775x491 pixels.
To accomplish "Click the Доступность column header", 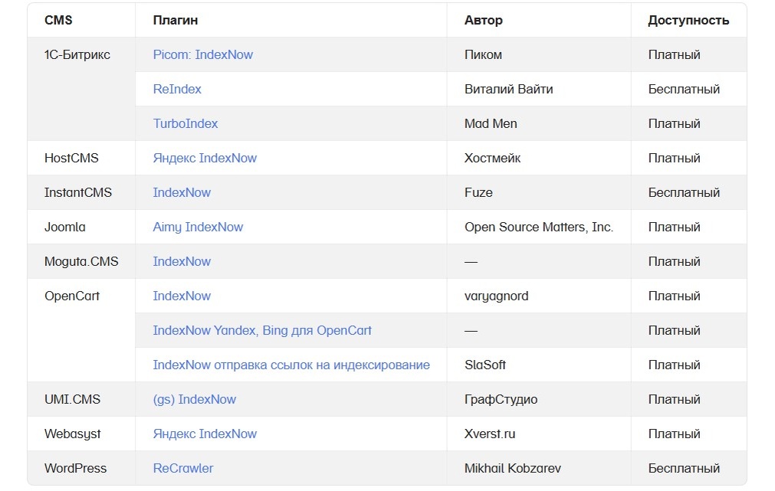I will pos(688,21).
